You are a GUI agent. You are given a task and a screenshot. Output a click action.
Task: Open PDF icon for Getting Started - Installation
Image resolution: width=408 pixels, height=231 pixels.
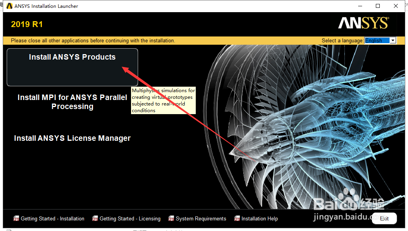(16, 218)
